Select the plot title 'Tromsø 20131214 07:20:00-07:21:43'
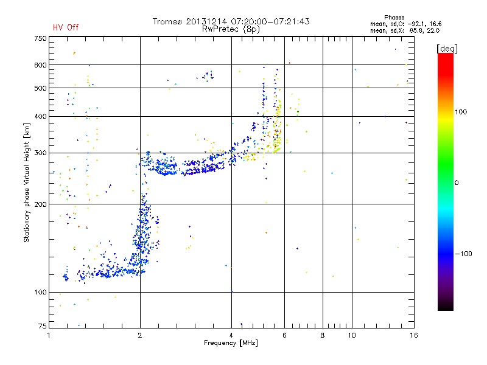 [231, 21]
